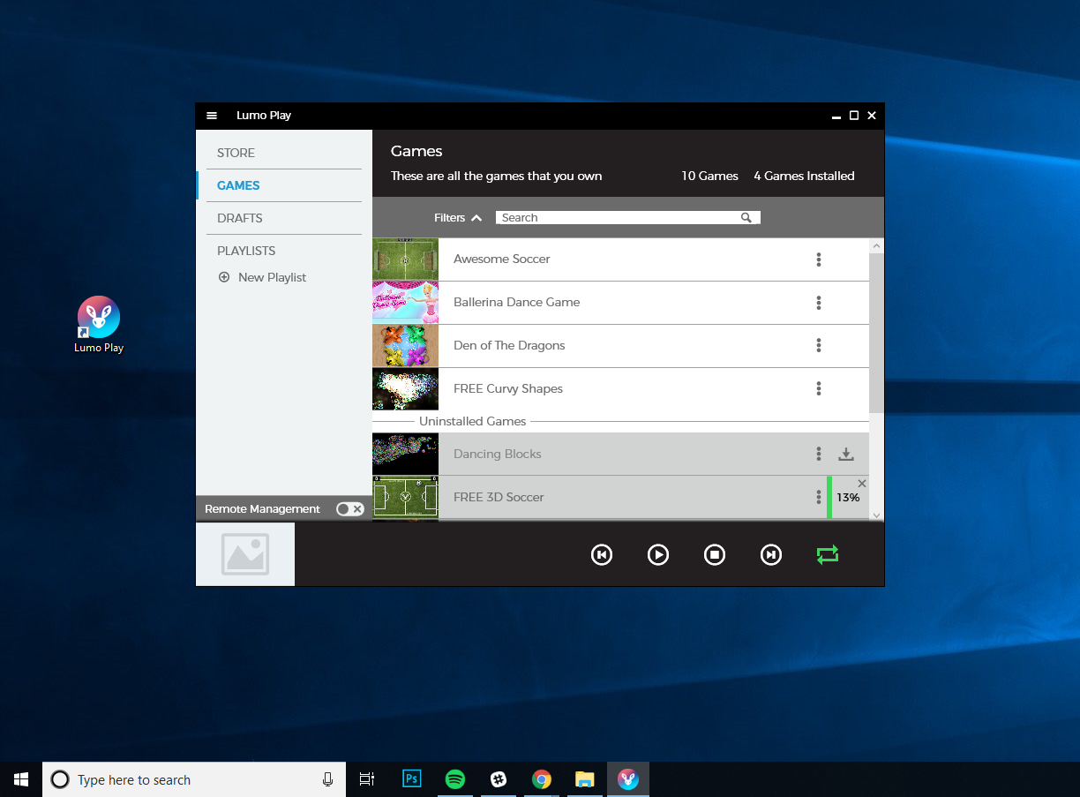Open options menu for Den of The Dragons
1080x797 pixels.
tap(819, 346)
